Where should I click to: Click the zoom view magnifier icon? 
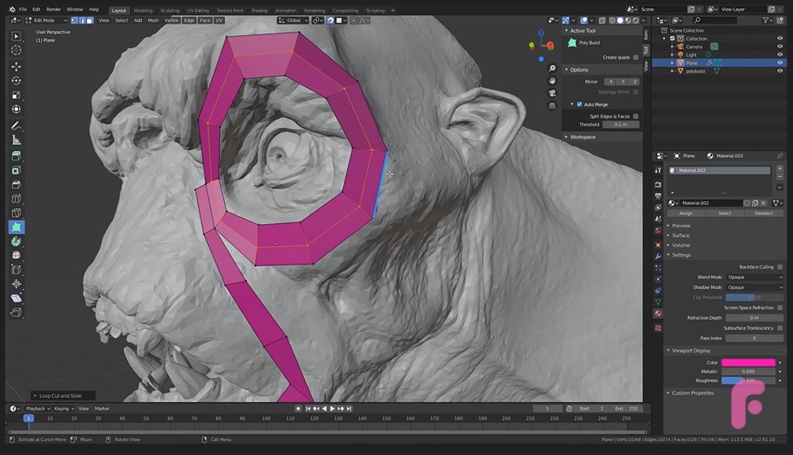point(553,68)
